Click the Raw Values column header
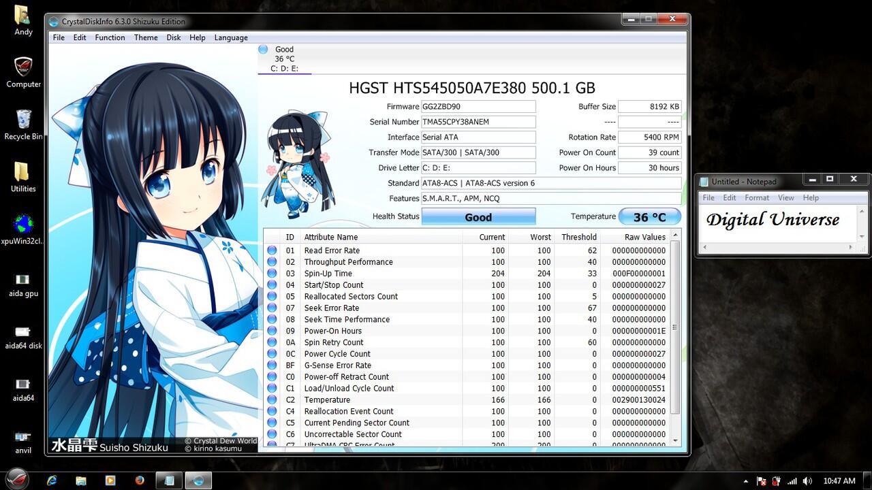 636,237
